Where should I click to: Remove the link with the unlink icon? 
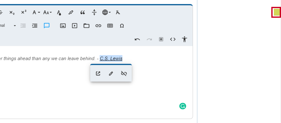click(124, 73)
